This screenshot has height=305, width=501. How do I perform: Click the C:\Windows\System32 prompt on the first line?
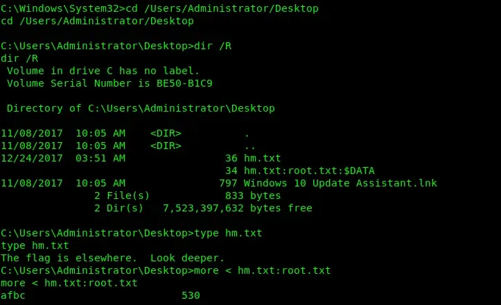59,8
